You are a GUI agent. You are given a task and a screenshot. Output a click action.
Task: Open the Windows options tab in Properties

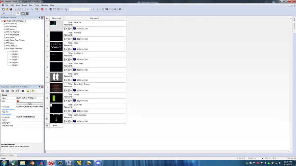coord(33,91)
